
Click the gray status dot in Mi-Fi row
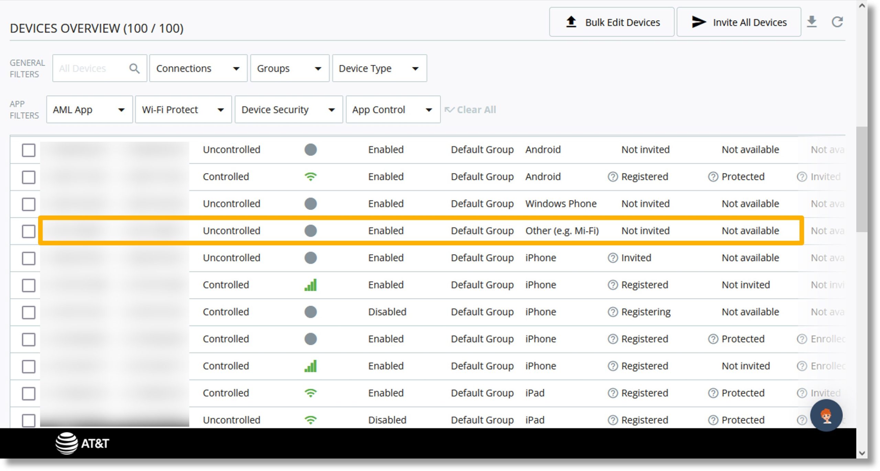click(310, 231)
